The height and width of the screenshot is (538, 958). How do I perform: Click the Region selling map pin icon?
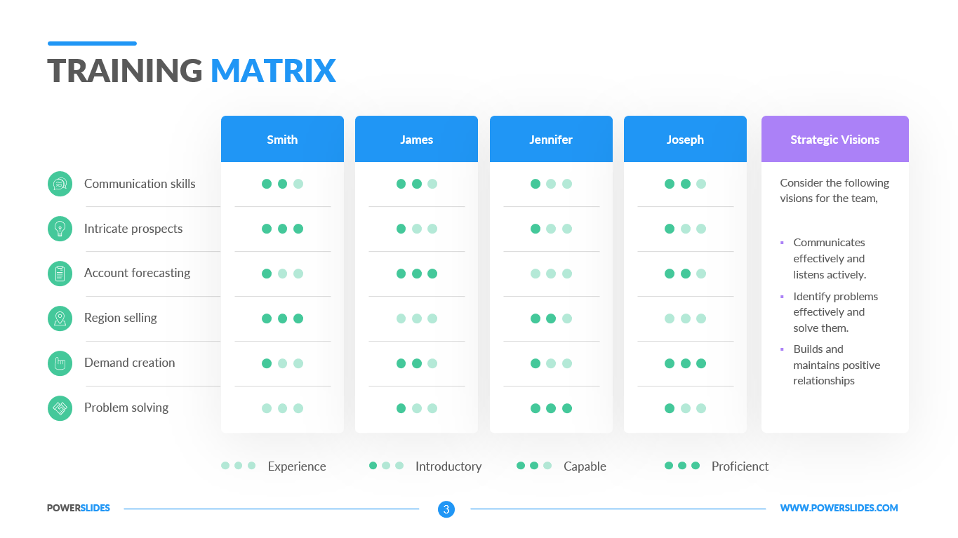point(60,318)
